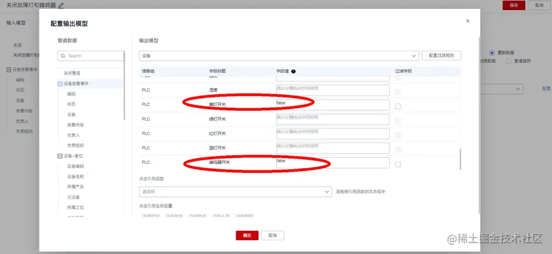This screenshot has height=254, width=552.
Task: Click the 绿灯开关 field title cell
Action: tap(218, 119)
